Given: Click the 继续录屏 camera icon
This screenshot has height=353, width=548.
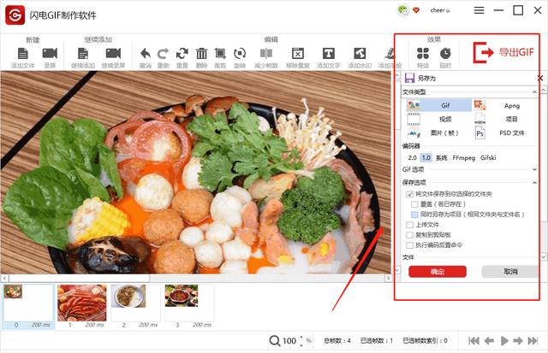Looking at the screenshot, I should pos(113,53).
